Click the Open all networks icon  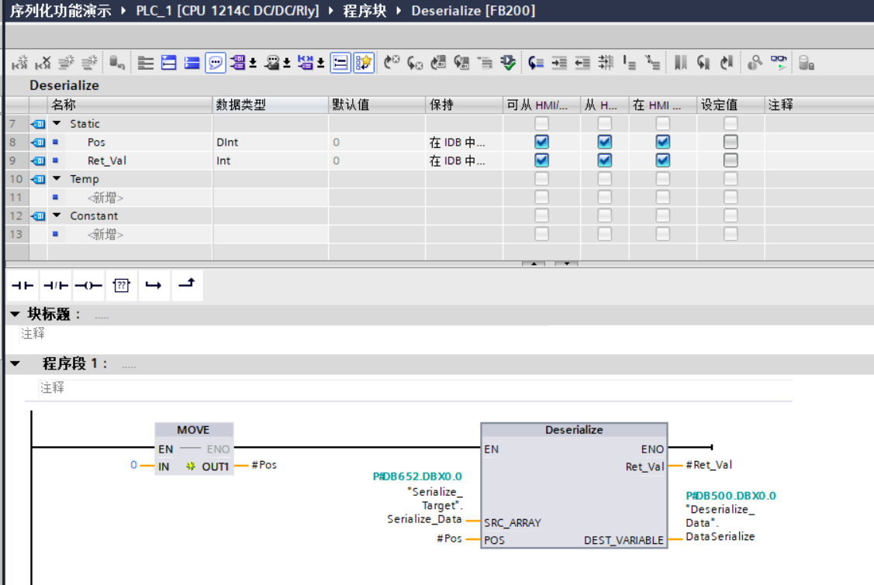(x=169, y=63)
